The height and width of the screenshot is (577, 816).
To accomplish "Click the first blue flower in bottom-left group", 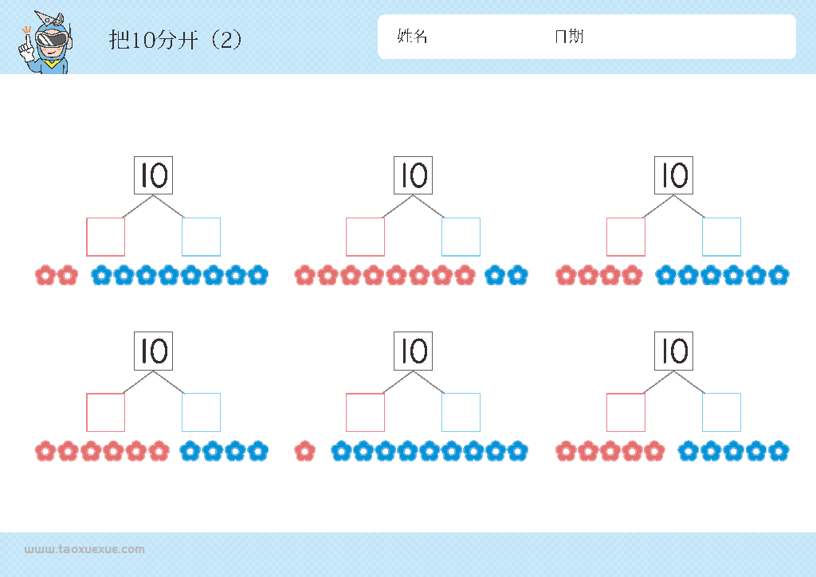I will pyautogui.click(x=190, y=451).
